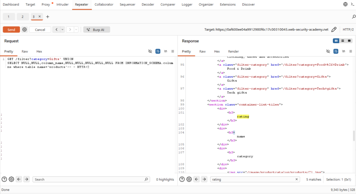Expand the forward history dropdown arrow

[x=76, y=29]
